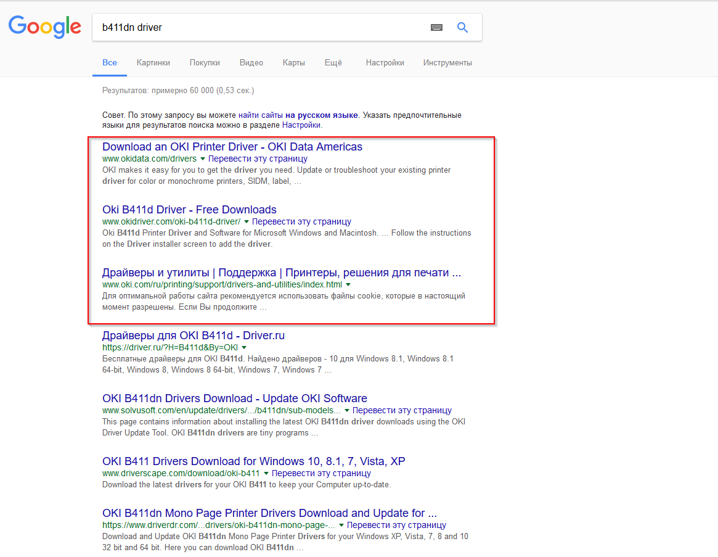Click the Google logo
The image size is (718, 557).
tap(45, 27)
